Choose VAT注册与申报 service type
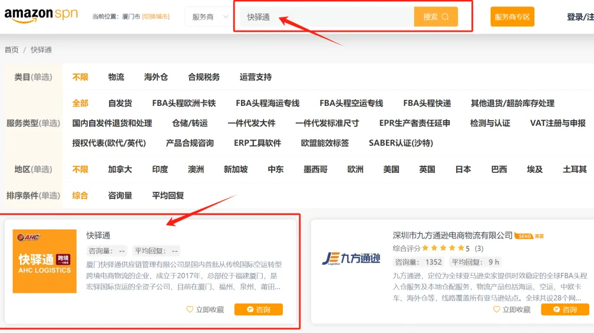 click(x=557, y=124)
